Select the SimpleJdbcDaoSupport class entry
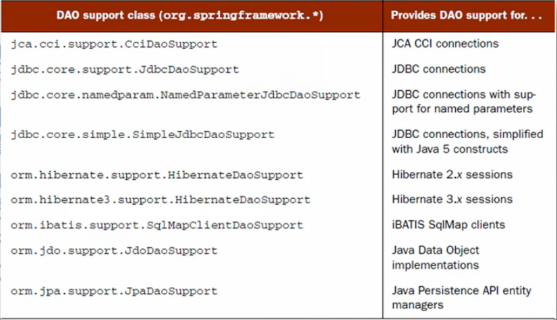 tap(143, 134)
